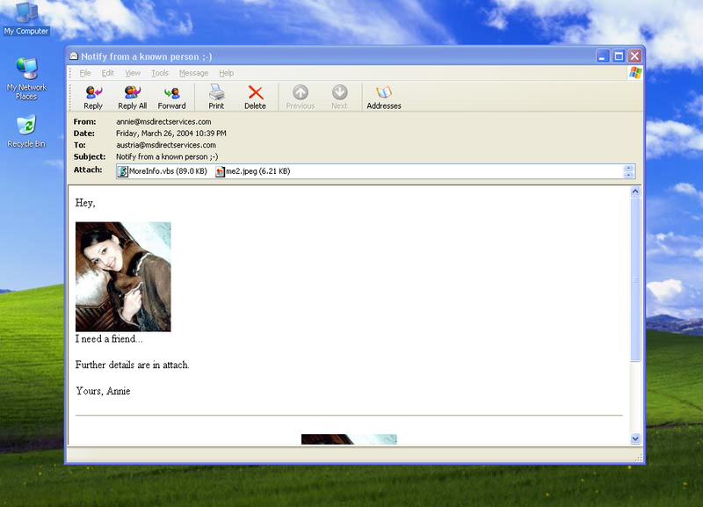703x507 pixels.
Task: Open the Help menu
Action: click(227, 73)
